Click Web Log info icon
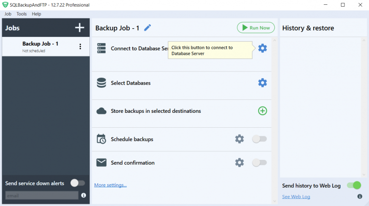Screen dimensions: 369x206 [x=359, y=196]
